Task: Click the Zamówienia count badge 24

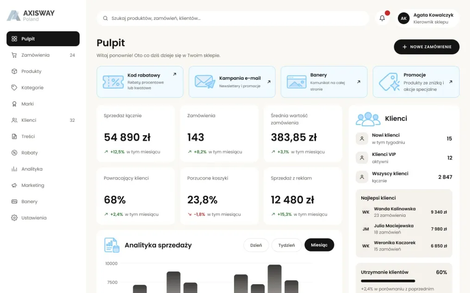Action: click(x=72, y=55)
